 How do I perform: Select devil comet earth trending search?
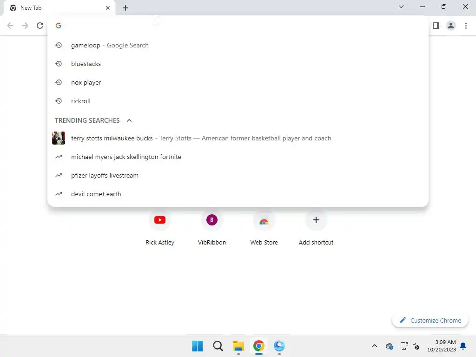click(238, 194)
